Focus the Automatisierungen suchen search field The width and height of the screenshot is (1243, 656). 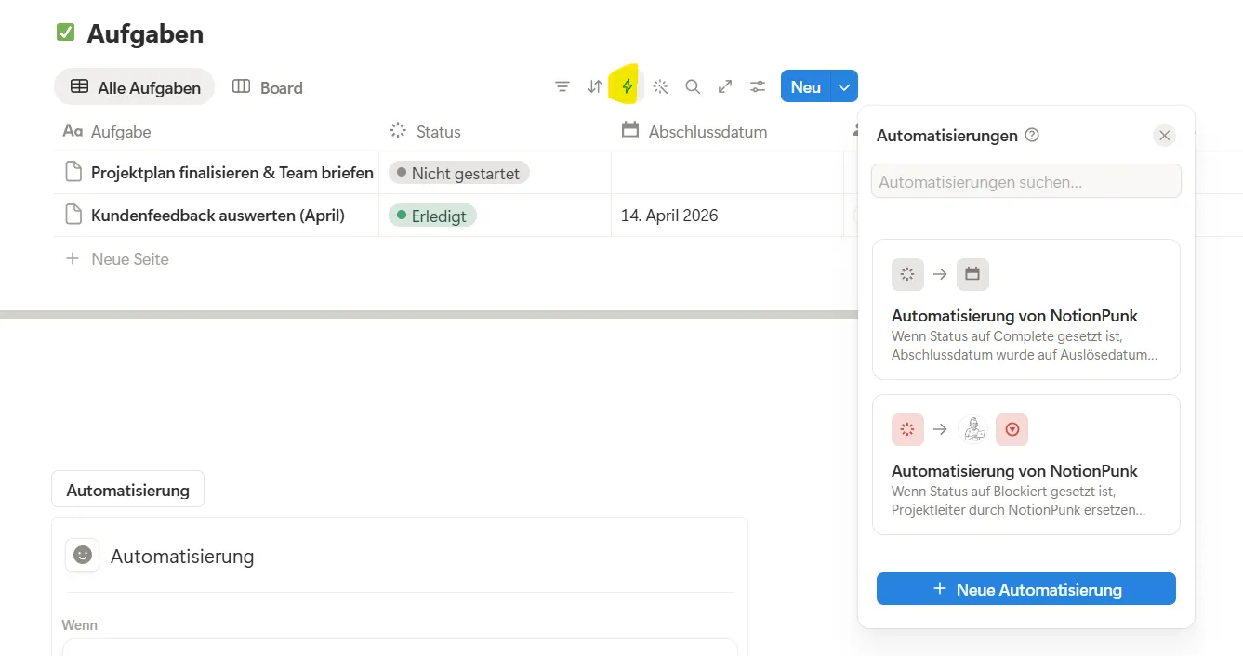1026,181
